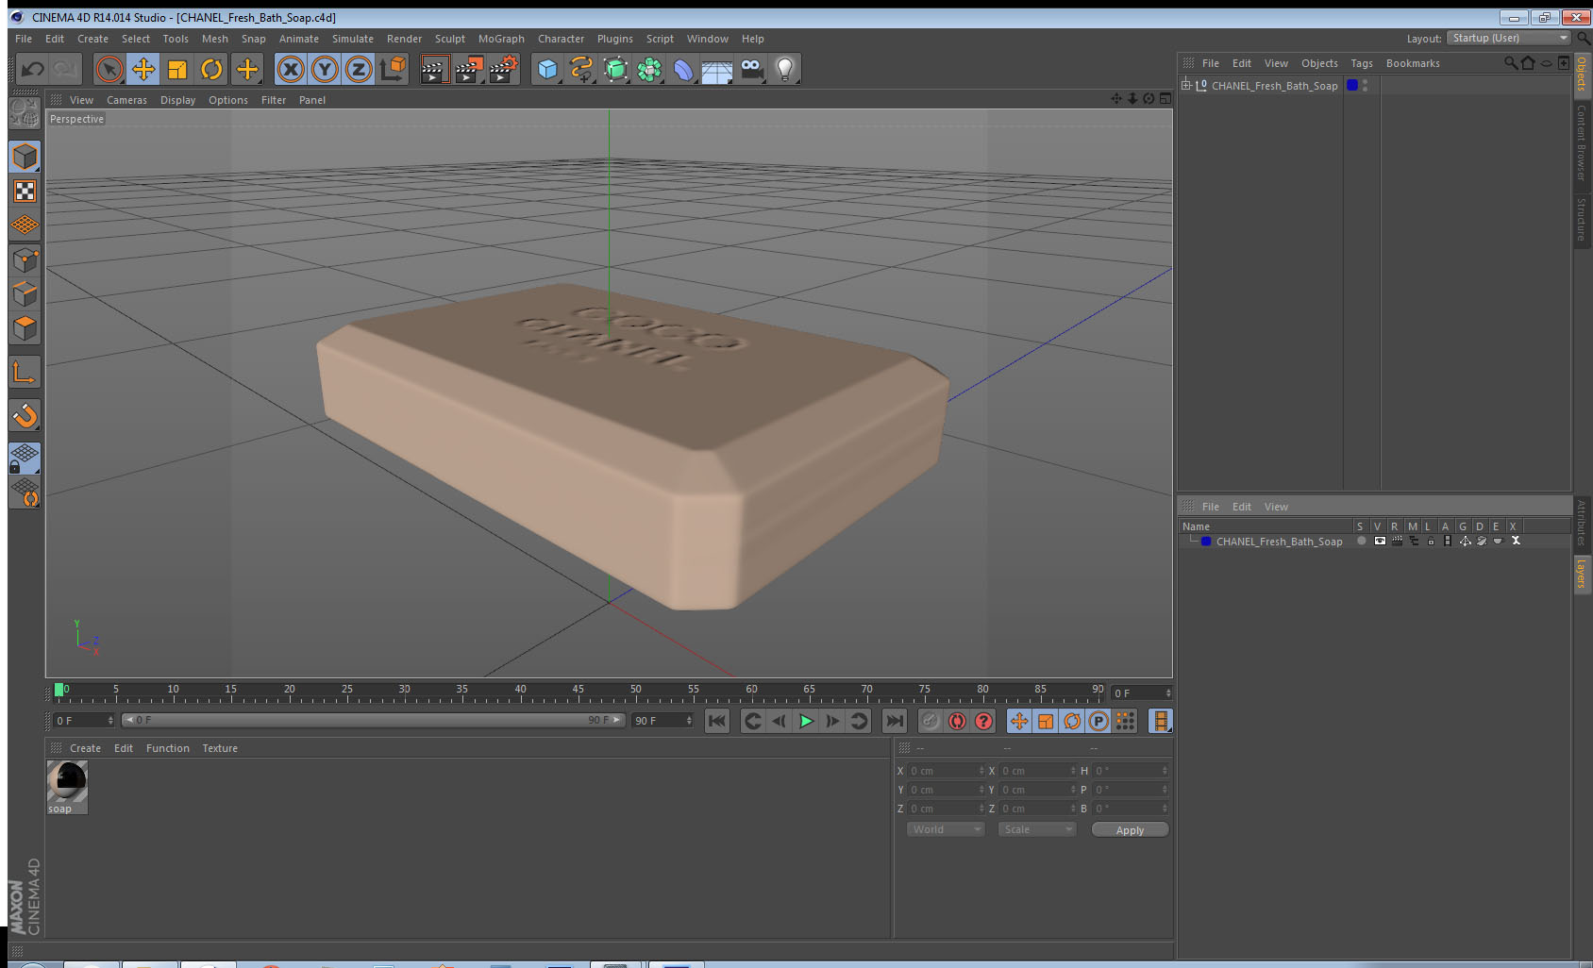Jump to start of animation
This screenshot has width=1593, height=968.
717,721
